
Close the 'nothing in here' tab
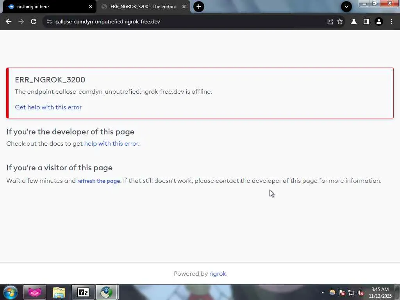pyautogui.click(x=91, y=7)
